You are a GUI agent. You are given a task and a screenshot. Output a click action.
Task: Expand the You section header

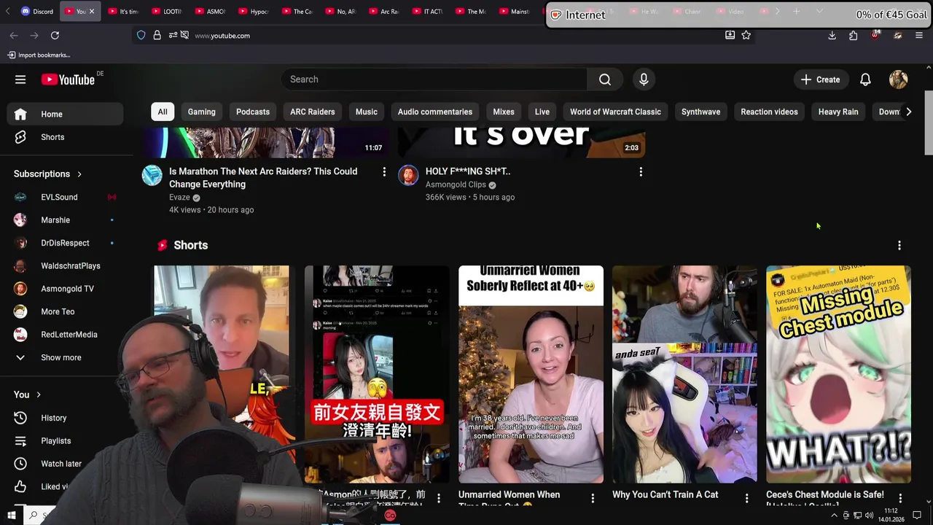click(28, 394)
